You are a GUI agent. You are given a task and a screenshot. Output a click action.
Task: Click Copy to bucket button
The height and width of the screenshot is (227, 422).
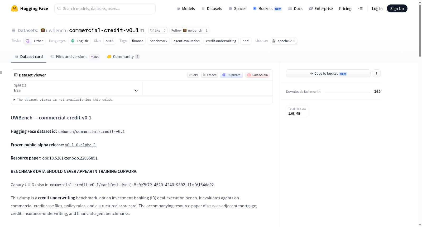tap(328, 73)
